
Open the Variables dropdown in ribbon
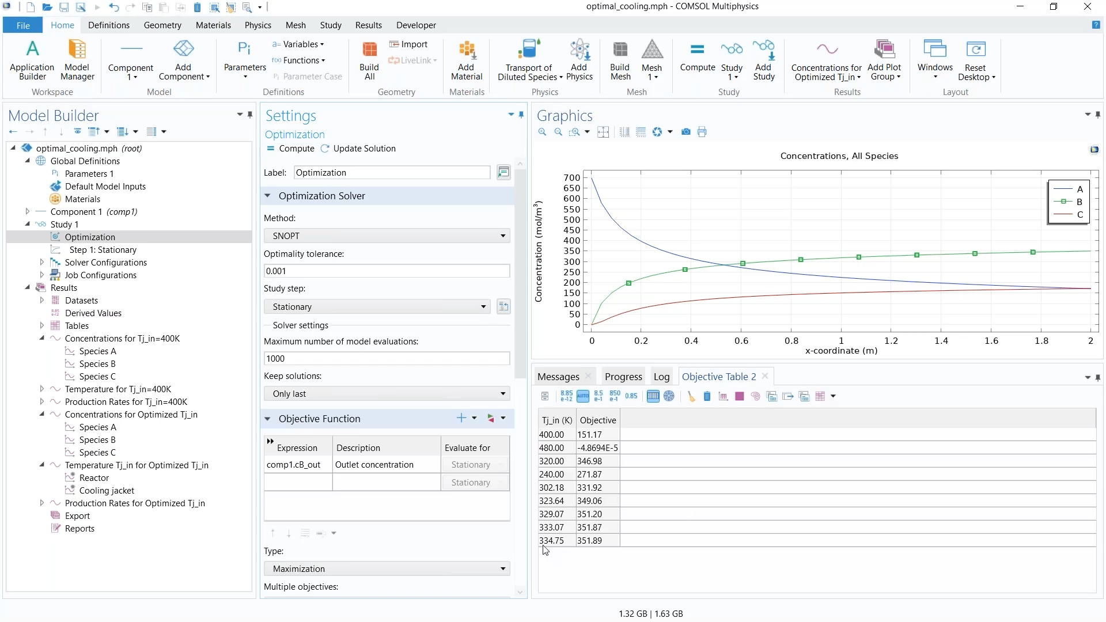[298, 44]
